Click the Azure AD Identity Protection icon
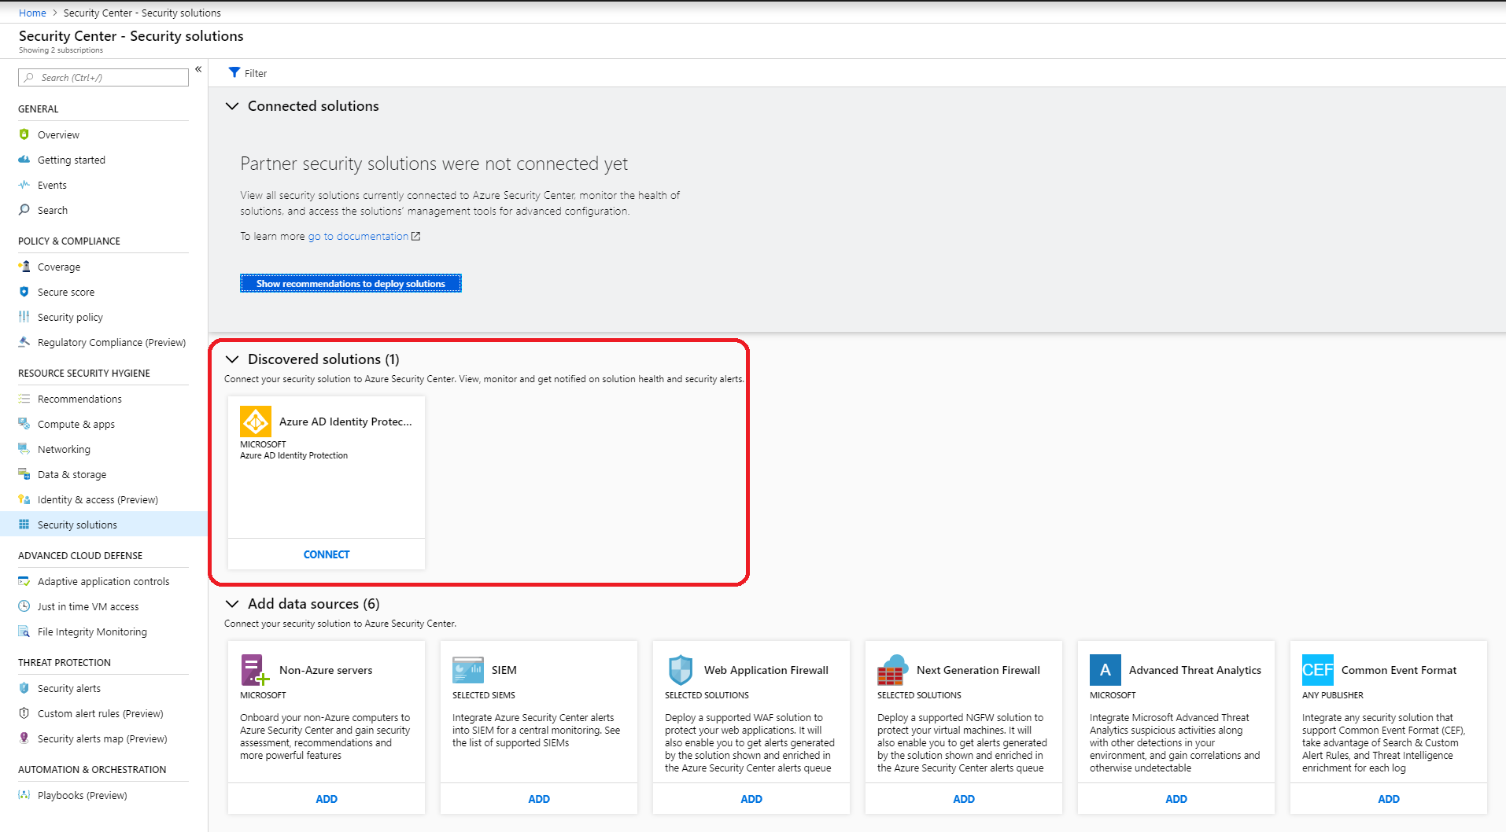Screen dimensions: 1506x832 (x=256, y=422)
